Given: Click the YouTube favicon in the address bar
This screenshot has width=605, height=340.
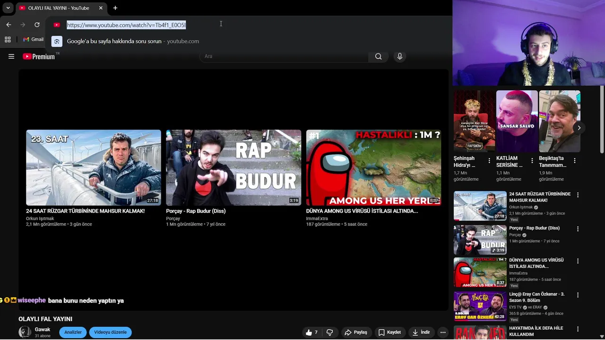Looking at the screenshot, I should [57, 25].
